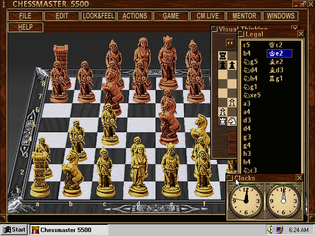This screenshot has height=236, width=315.
Task: Choose knight move g1 in the Legal list
Action: click(251, 87)
